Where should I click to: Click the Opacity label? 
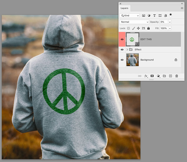[x=155, y=22]
